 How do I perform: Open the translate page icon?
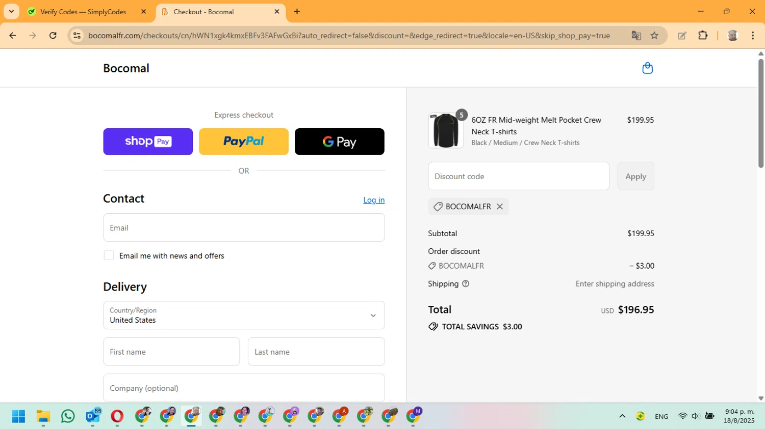tap(636, 36)
